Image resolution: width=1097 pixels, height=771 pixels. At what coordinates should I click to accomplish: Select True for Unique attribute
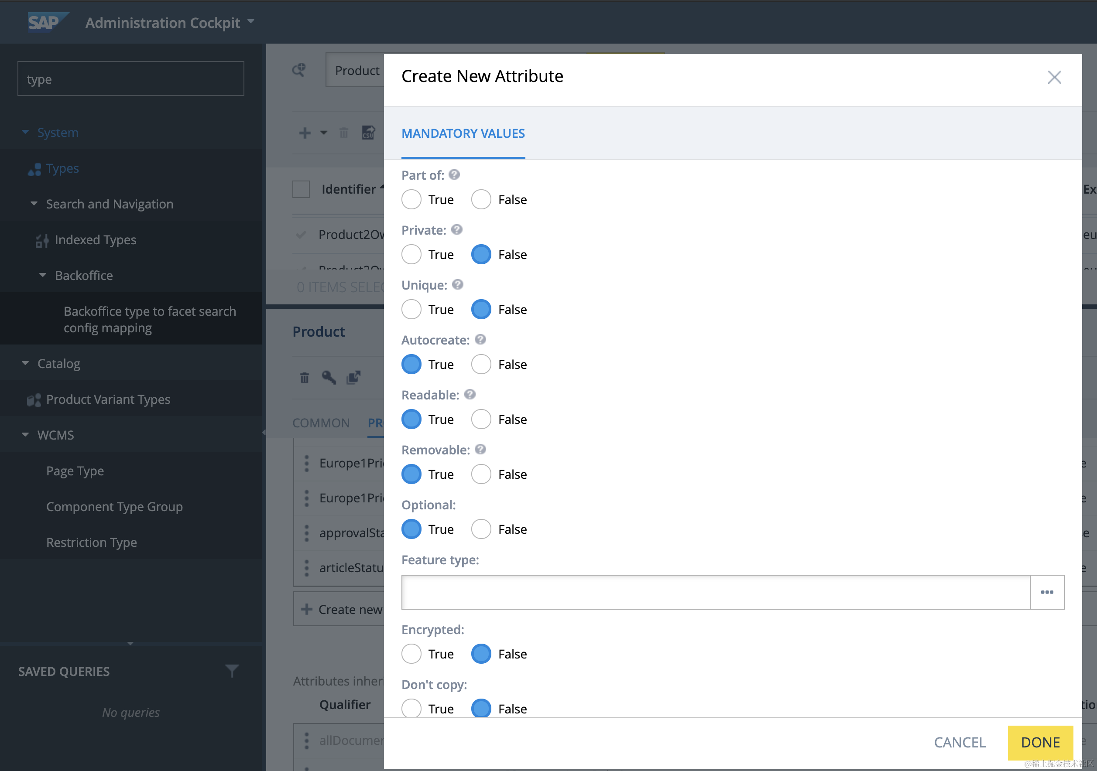pos(411,309)
